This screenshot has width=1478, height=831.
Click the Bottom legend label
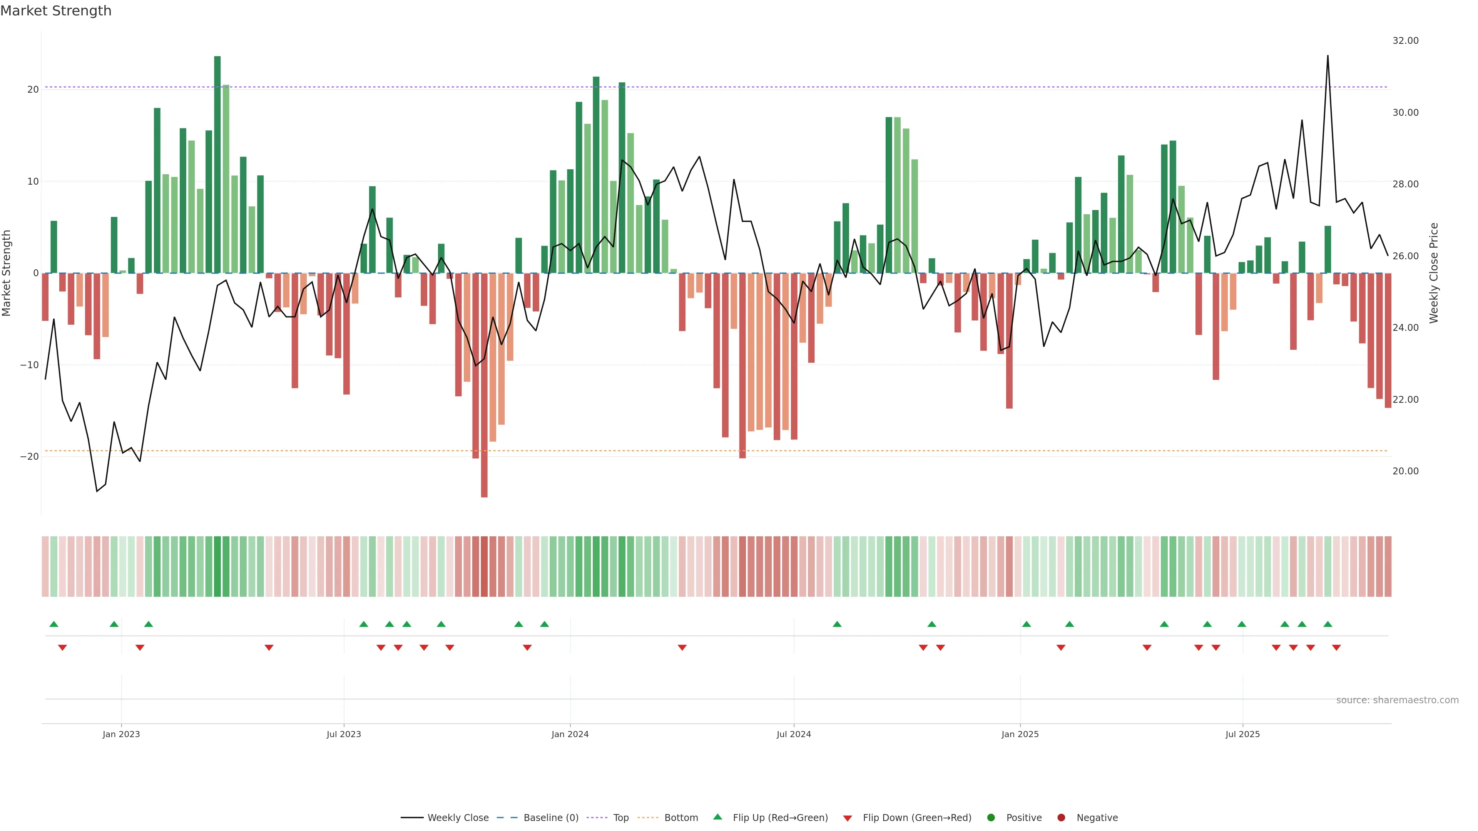[x=681, y=818]
